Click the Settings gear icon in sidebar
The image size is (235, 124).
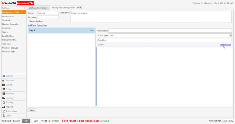point(4,76)
